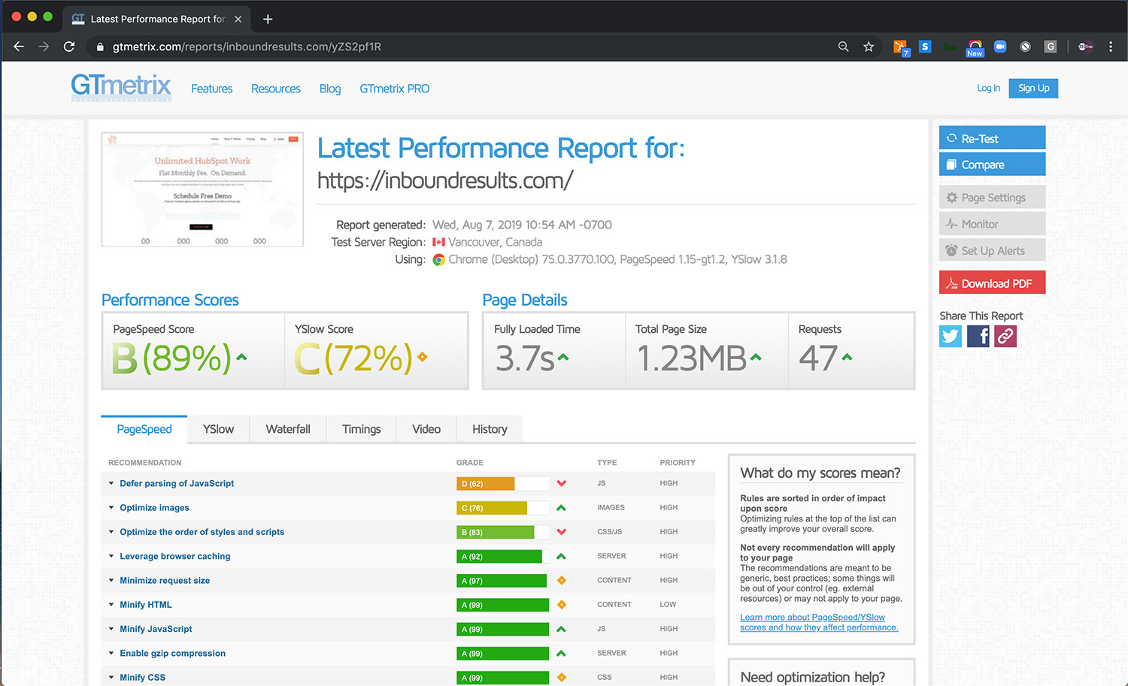Open the Timings tab

[361, 429]
